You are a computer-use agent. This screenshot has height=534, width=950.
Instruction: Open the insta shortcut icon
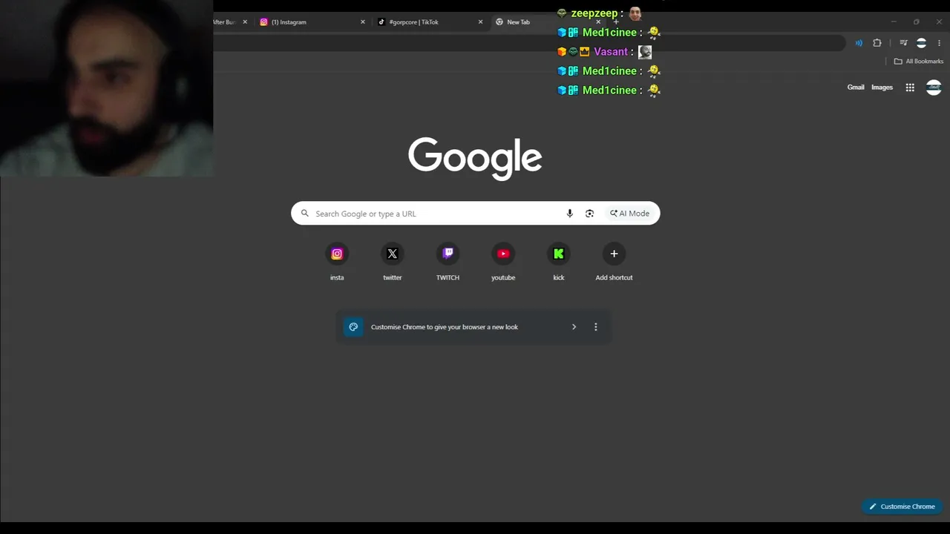coord(337,254)
